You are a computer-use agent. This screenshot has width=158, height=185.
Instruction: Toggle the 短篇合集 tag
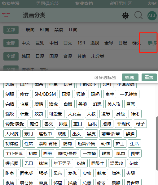pyautogui.click(x=86, y=144)
